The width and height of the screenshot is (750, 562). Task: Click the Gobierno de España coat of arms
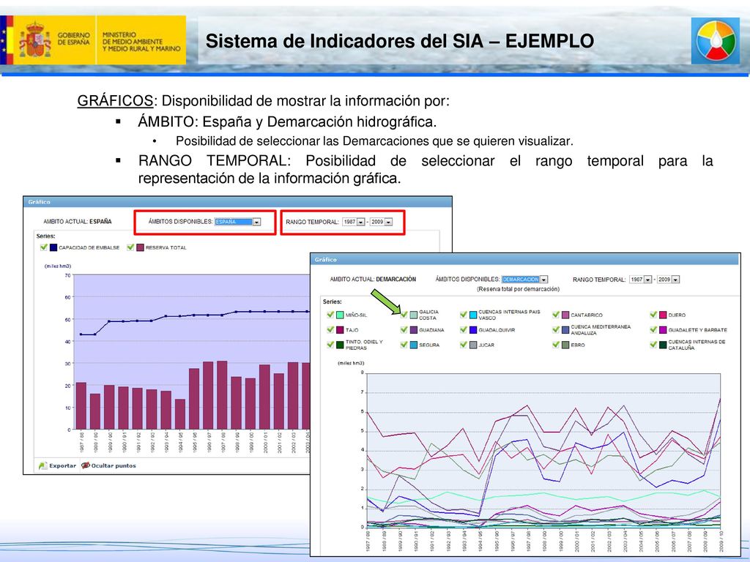[x=35, y=40]
